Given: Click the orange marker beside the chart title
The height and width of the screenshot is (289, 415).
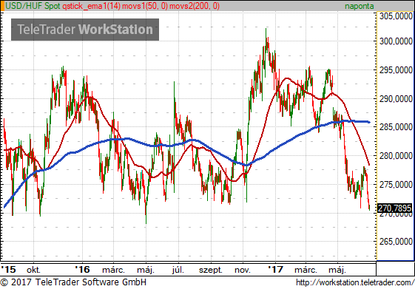Looking at the screenshot, I should (2, 6).
